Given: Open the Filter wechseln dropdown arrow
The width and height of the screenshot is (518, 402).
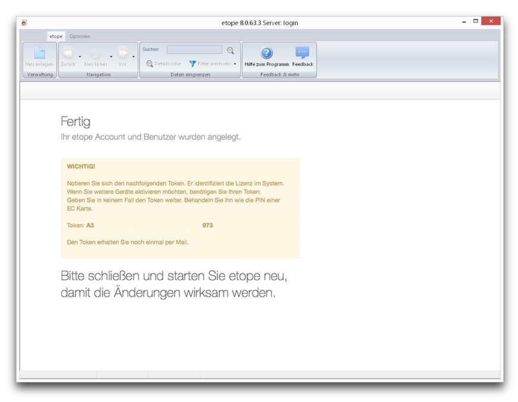Looking at the screenshot, I should coord(235,64).
